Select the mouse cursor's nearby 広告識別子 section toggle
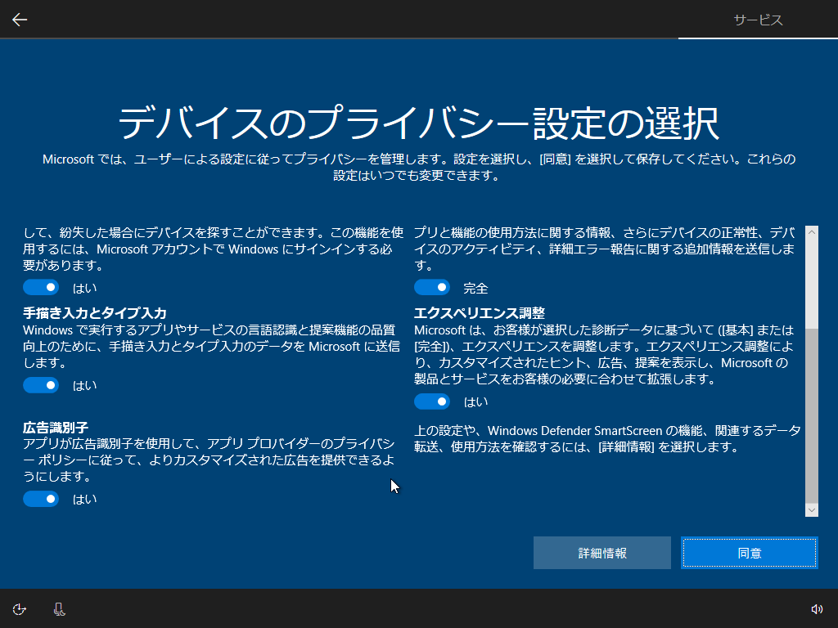 coord(41,499)
